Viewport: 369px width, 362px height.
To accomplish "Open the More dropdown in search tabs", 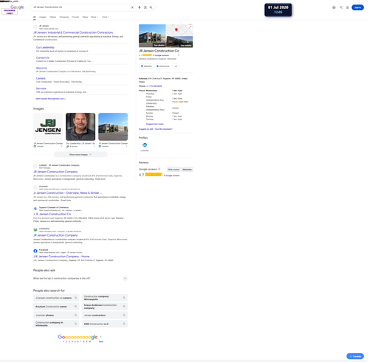I will click(94, 17).
